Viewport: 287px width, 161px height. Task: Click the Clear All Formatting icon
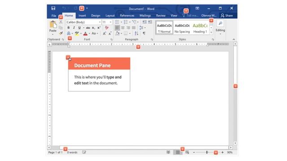click(x=107, y=28)
